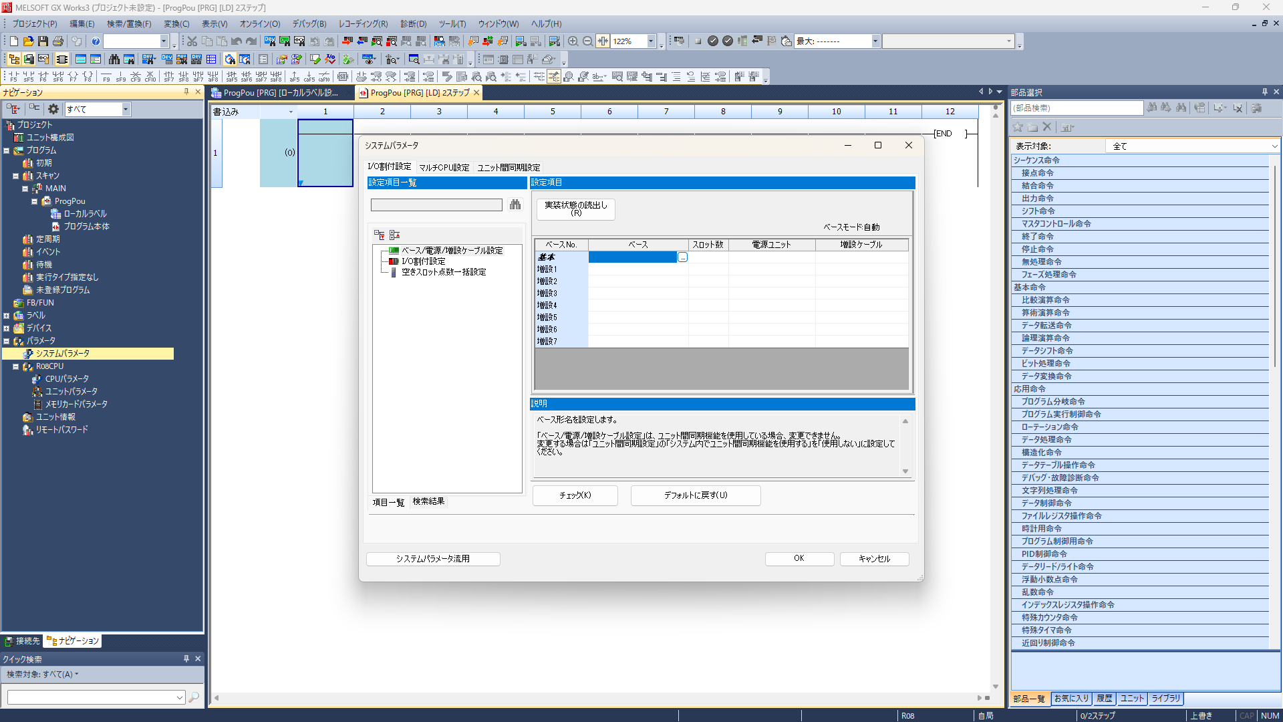Switch to the マルチCPU設定 tab
Viewport: 1283px width, 722px height.
pos(444,168)
